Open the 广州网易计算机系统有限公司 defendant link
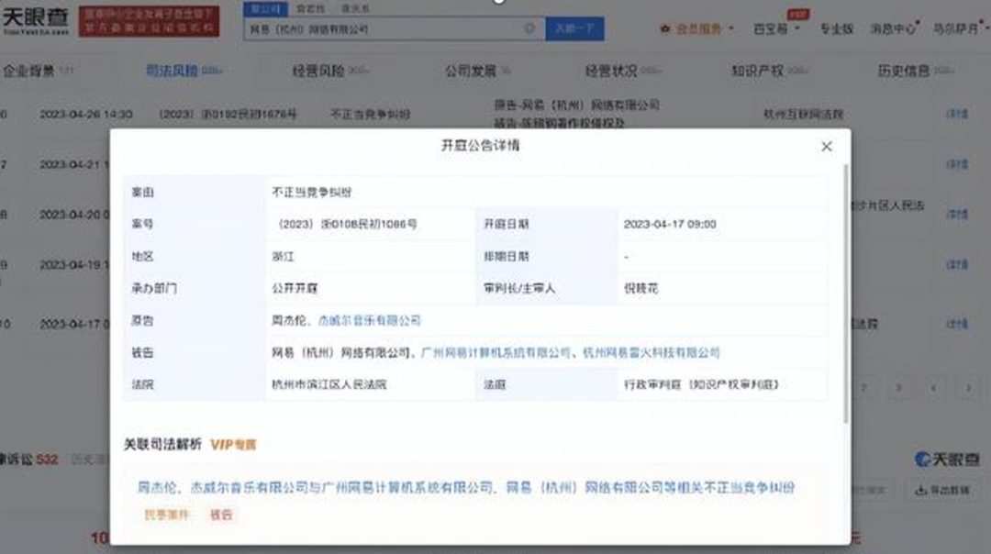The width and height of the screenshot is (991, 554). pyautogui.click(x=495, y=352)
